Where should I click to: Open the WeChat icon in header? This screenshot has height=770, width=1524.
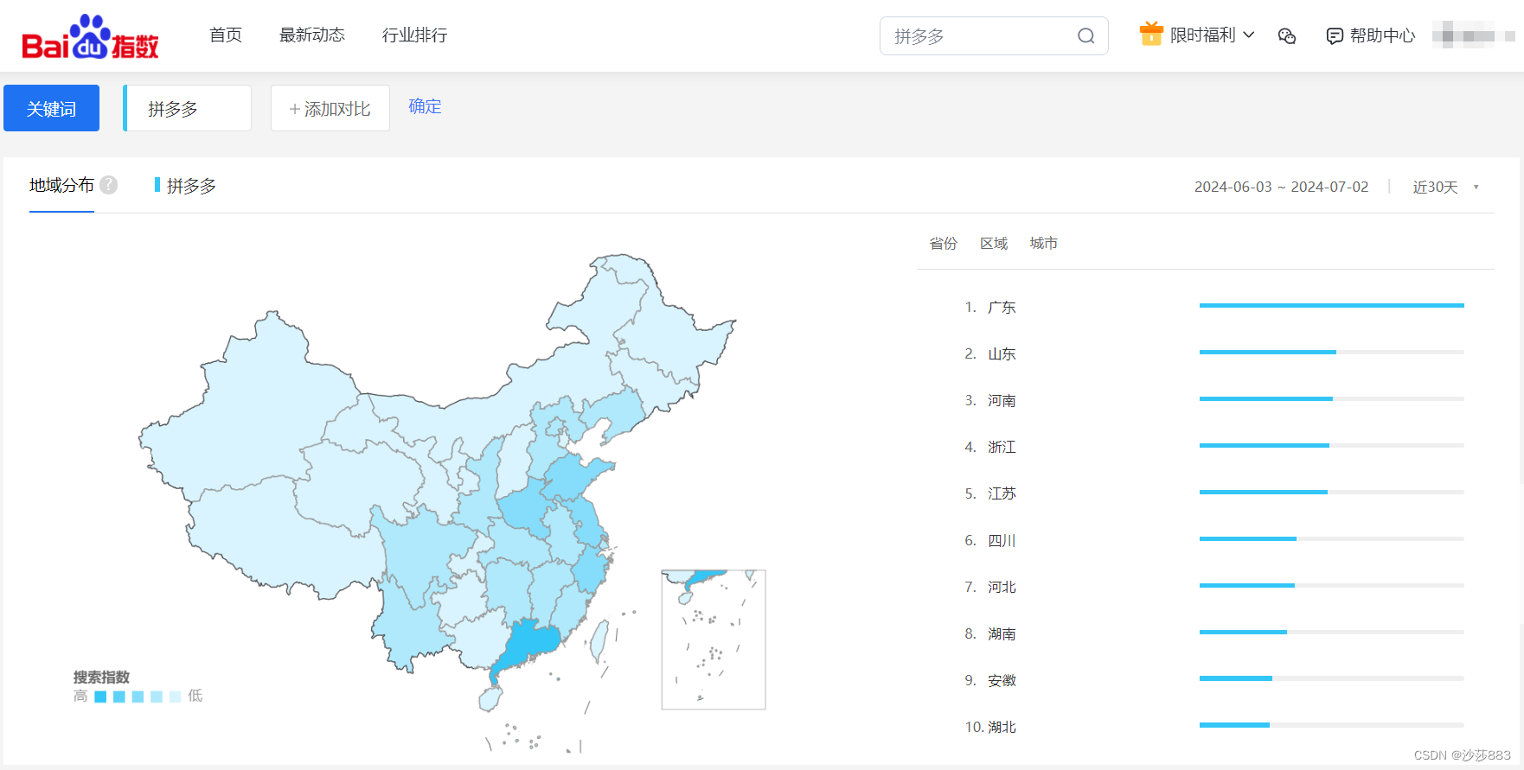coord(1287,35)
